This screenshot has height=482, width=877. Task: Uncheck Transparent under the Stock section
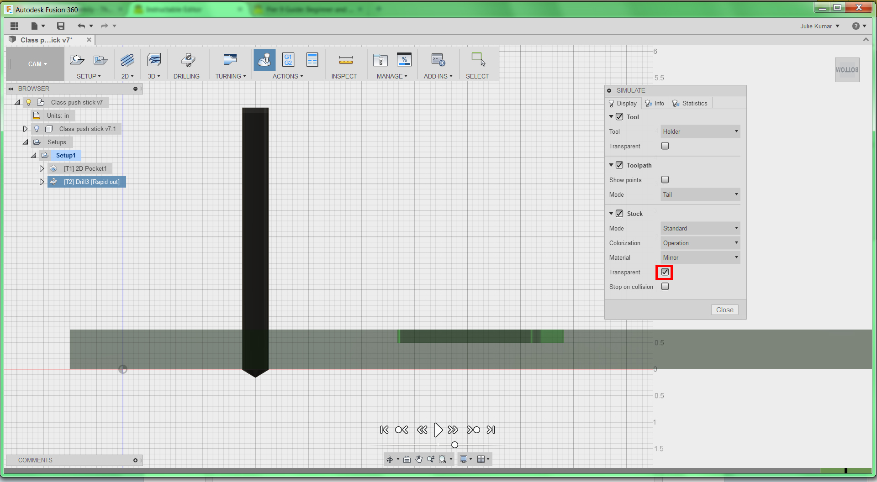point(665,272)
